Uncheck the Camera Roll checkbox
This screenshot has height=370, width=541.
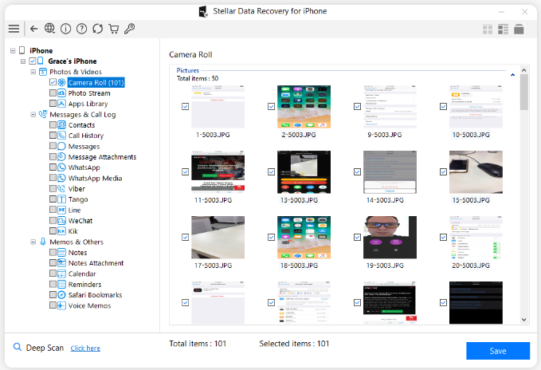click(53, 82)
